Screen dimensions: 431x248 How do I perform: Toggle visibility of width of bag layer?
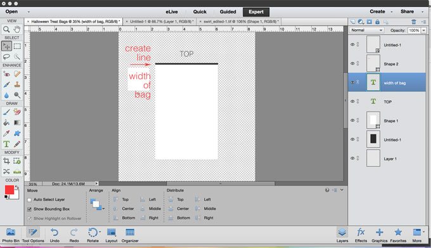pyautogui.click(x=352, y=82)
